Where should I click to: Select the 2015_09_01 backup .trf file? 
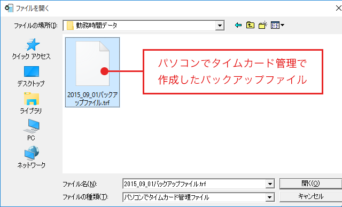point(92,72)
